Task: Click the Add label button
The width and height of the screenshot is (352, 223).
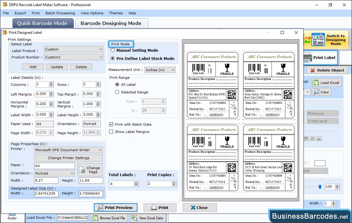Action: [x=33, y=67]
